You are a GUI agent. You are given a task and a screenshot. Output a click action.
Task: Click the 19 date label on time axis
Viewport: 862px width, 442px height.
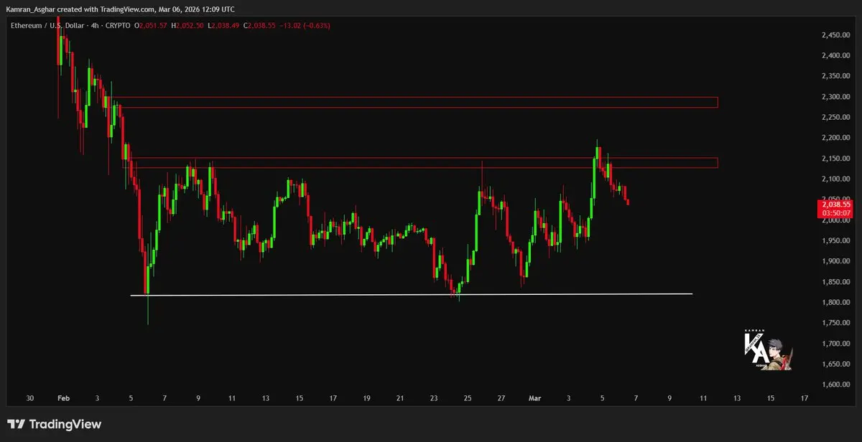366,398
